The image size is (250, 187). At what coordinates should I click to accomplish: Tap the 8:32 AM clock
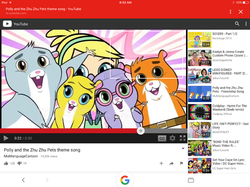(125, 2)
